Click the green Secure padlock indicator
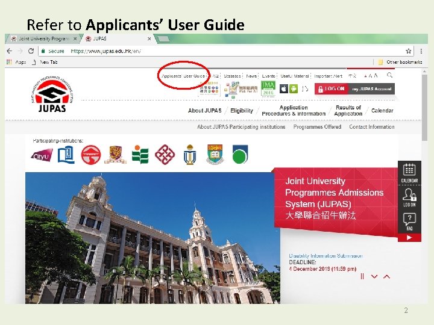Image resolution: width=434 pixels, height=325 pixels. (52, 51)
